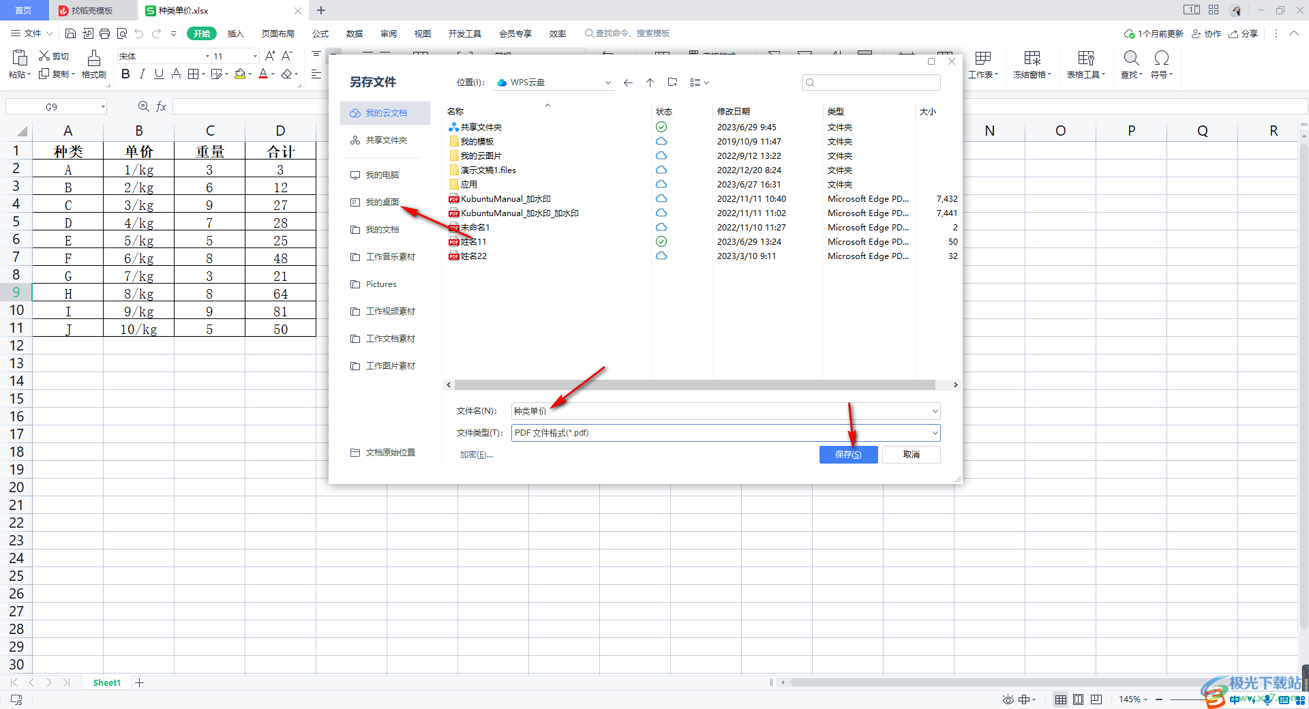Select 共享文件夹 in dialog sidebar
Image resolution: width=1309 pixels, height=709 pixels.
click(x=385, y=140)
